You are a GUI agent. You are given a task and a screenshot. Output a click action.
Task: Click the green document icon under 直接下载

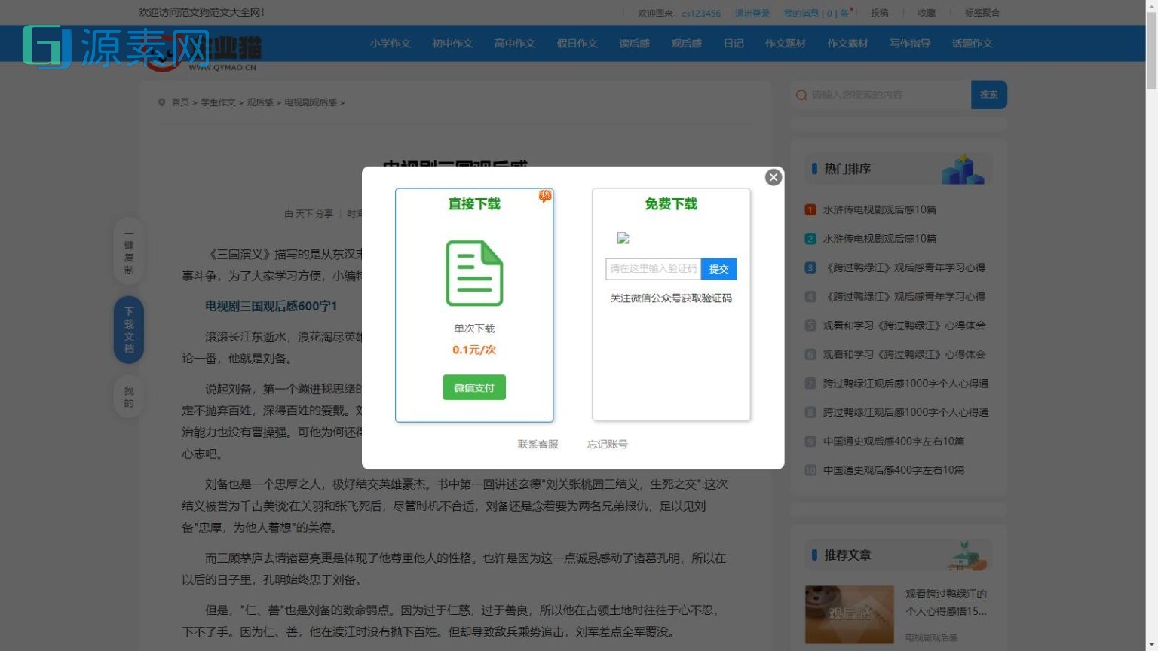click(x=474, y=274)
